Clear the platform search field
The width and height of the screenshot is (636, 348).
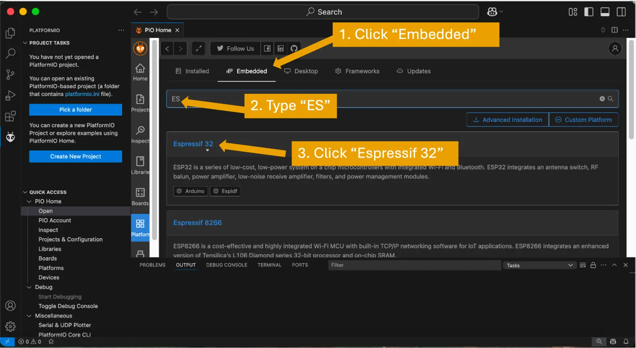(602, 99)
